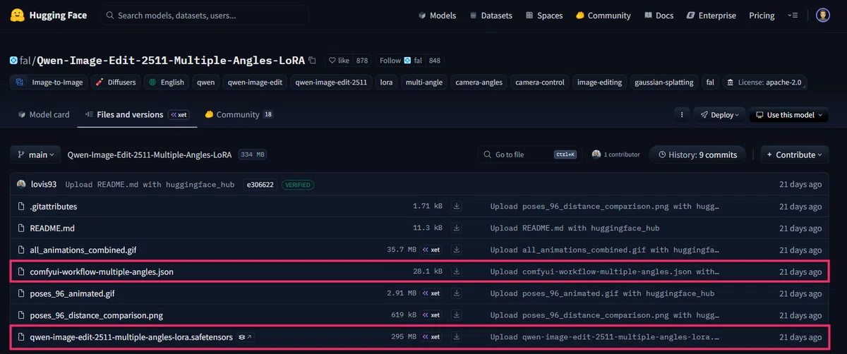Click xet badge on safetensors row
The image size is (847, 354).
(x=431, y=337)
